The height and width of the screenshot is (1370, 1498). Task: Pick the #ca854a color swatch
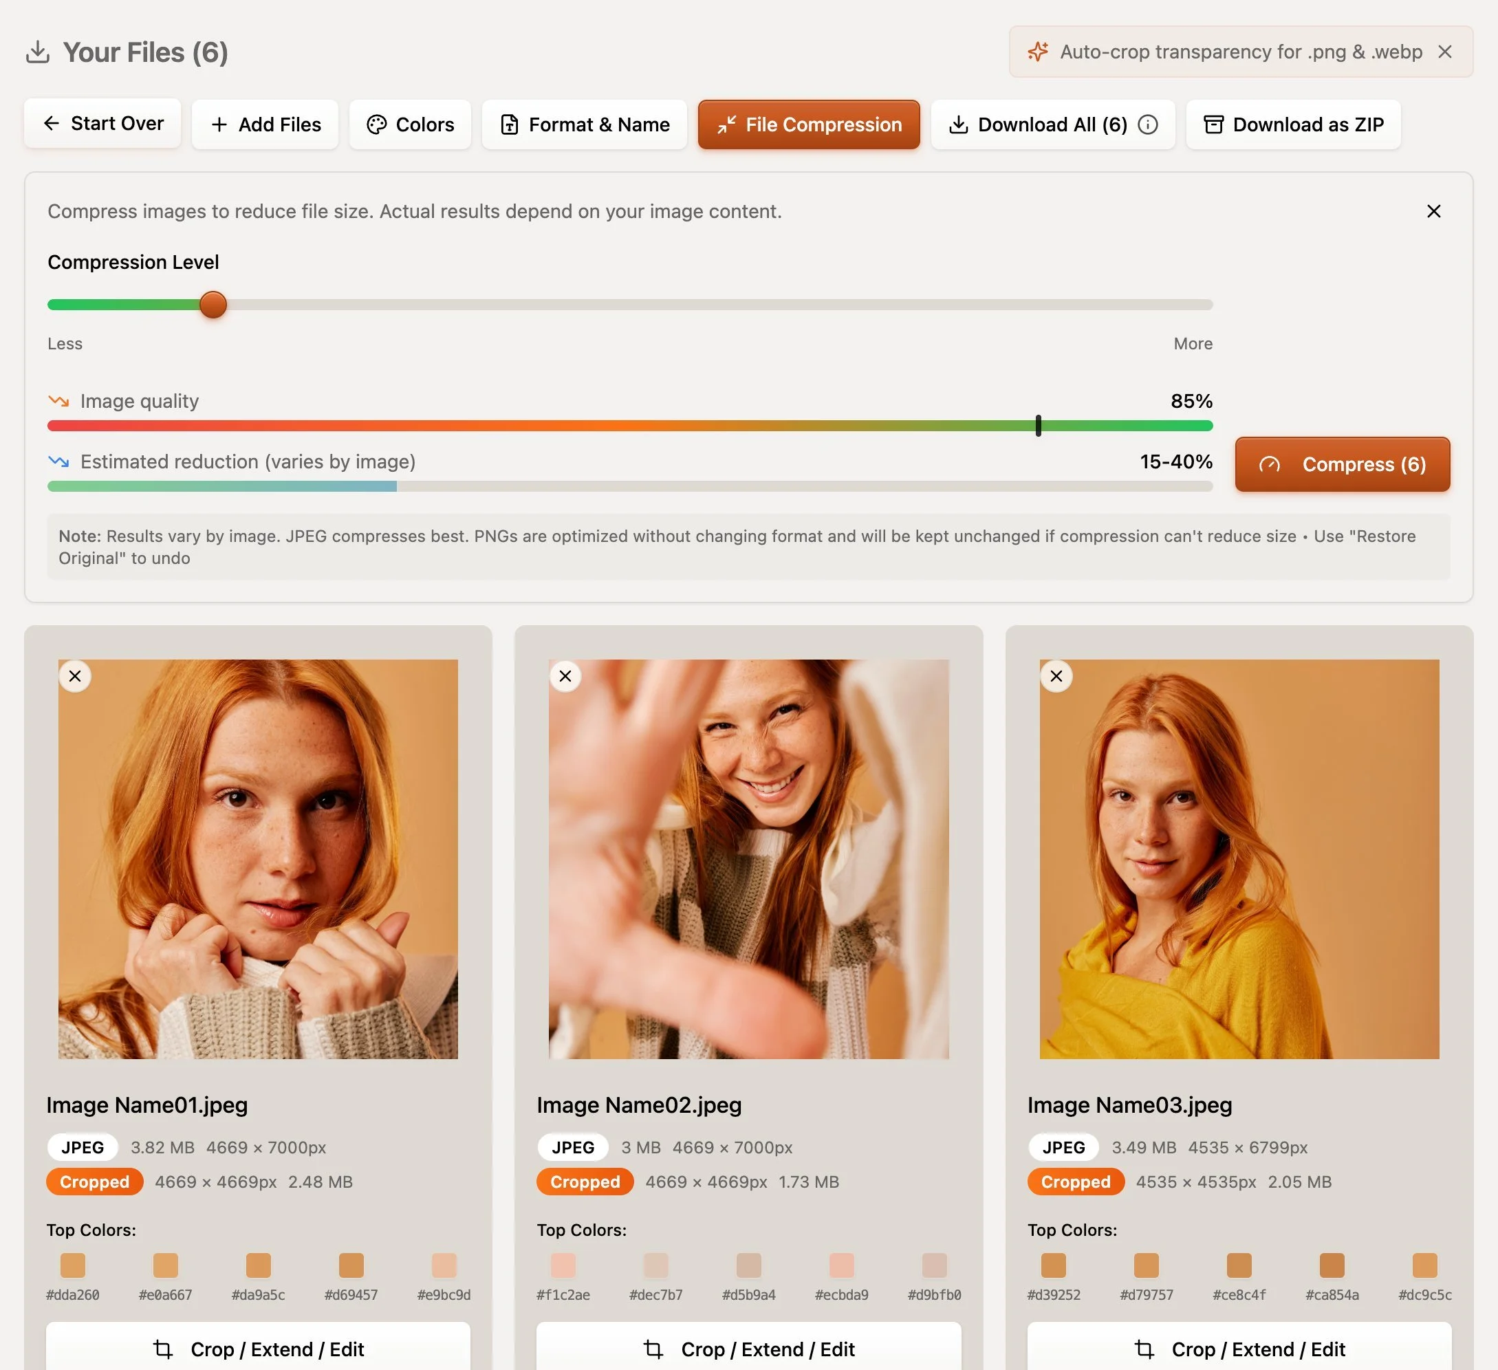point(1332,1265)
